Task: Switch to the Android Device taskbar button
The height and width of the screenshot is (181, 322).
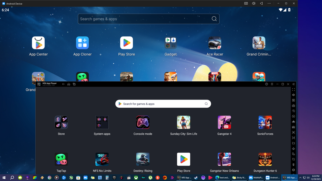Action: pos(273,177)
